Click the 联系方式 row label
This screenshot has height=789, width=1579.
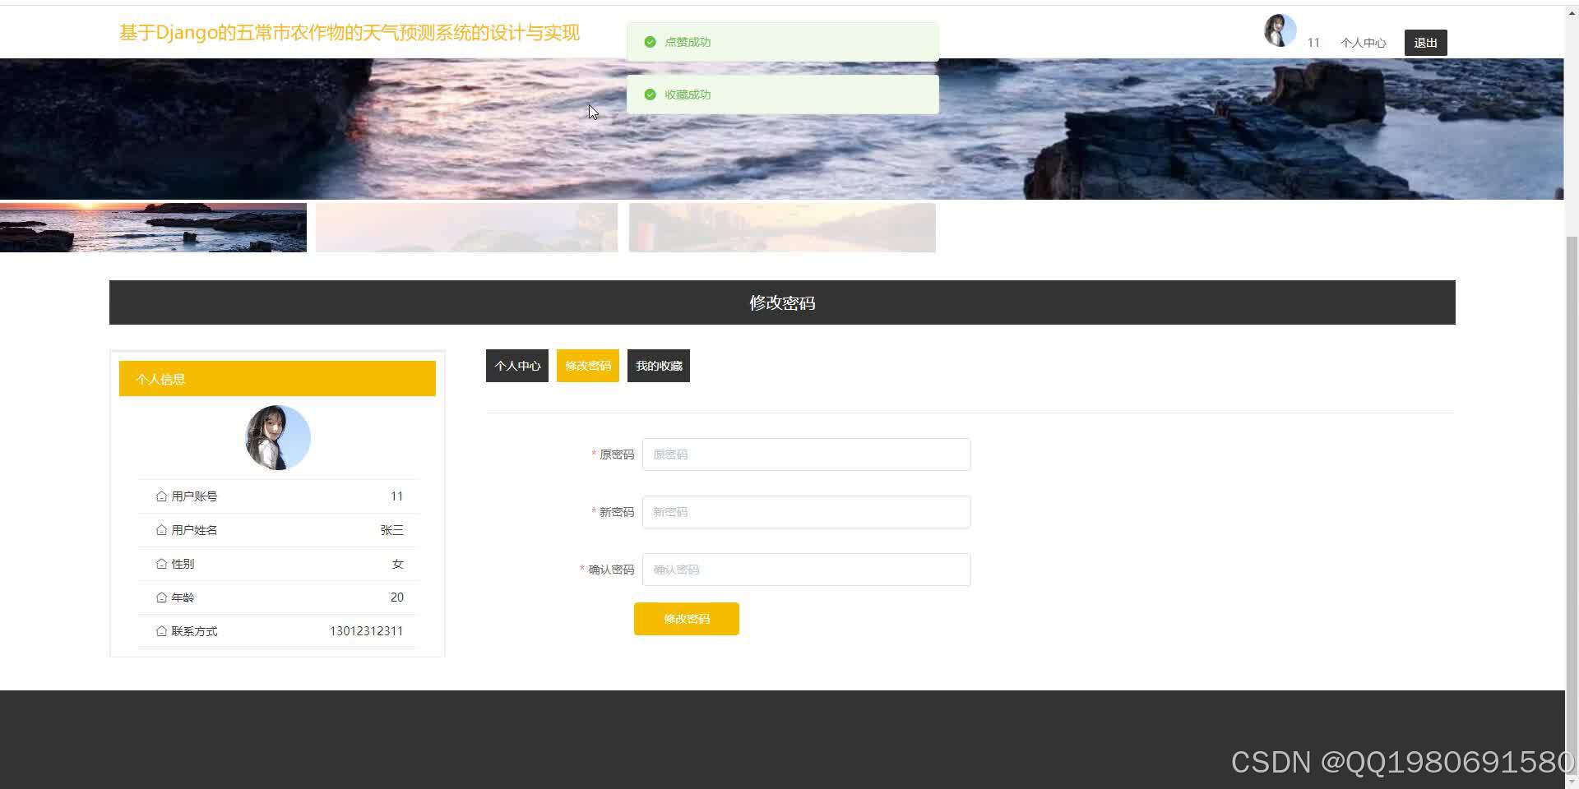pyautogui.click(x=194, y=631)
